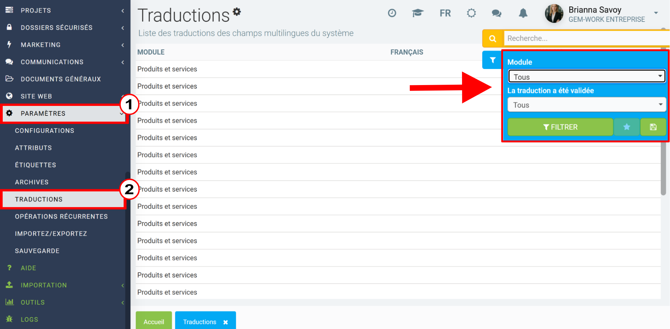Sort by FRANÇAIS column header
Image resolution: width=670 pixels, height=329 pixels.
click(x=407, y=52)
